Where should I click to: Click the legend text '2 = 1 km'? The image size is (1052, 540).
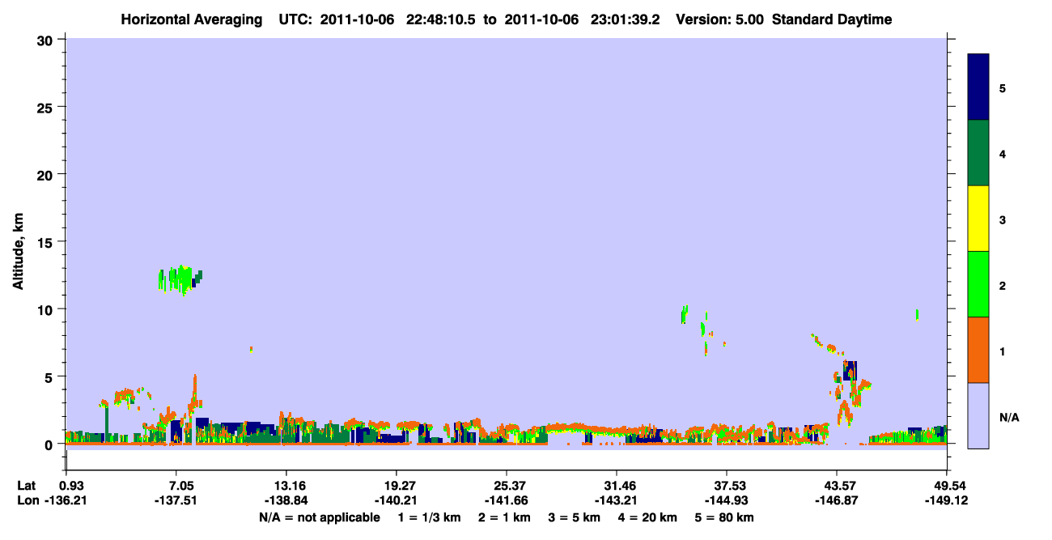click(503, 517)
